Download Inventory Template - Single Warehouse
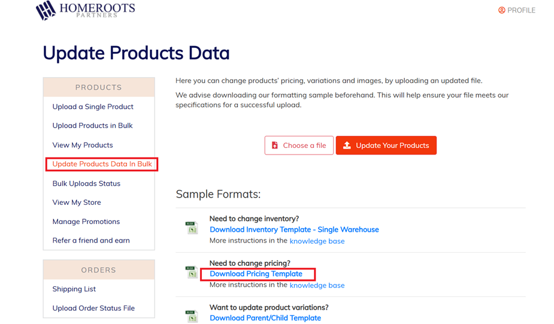 click(294, 229)
